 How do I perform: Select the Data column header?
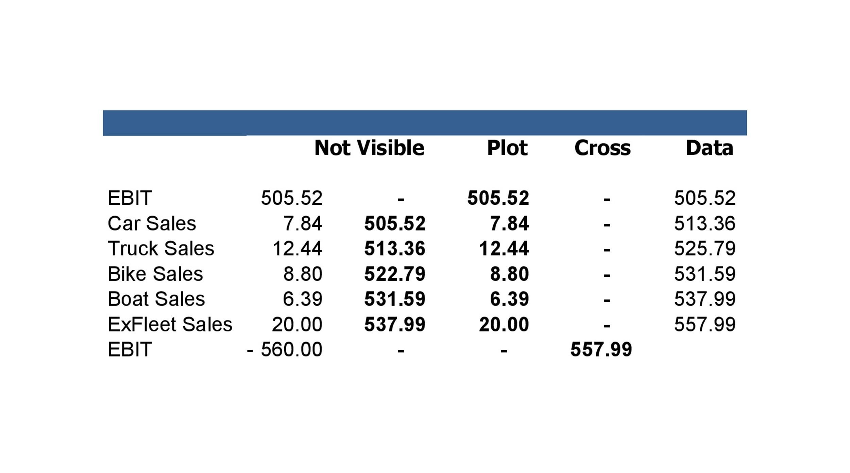[709, 148]
